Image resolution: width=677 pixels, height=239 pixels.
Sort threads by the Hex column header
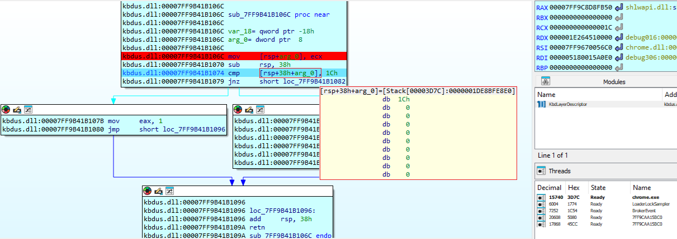point(574,188)
